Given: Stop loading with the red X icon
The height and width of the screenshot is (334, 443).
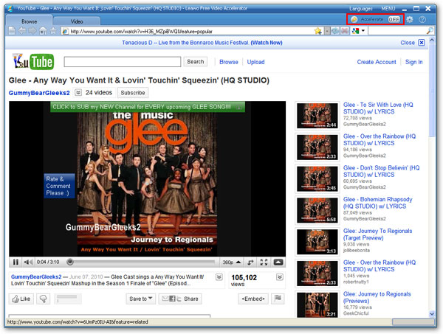Looking at the screenshot, I should [345, 31].
